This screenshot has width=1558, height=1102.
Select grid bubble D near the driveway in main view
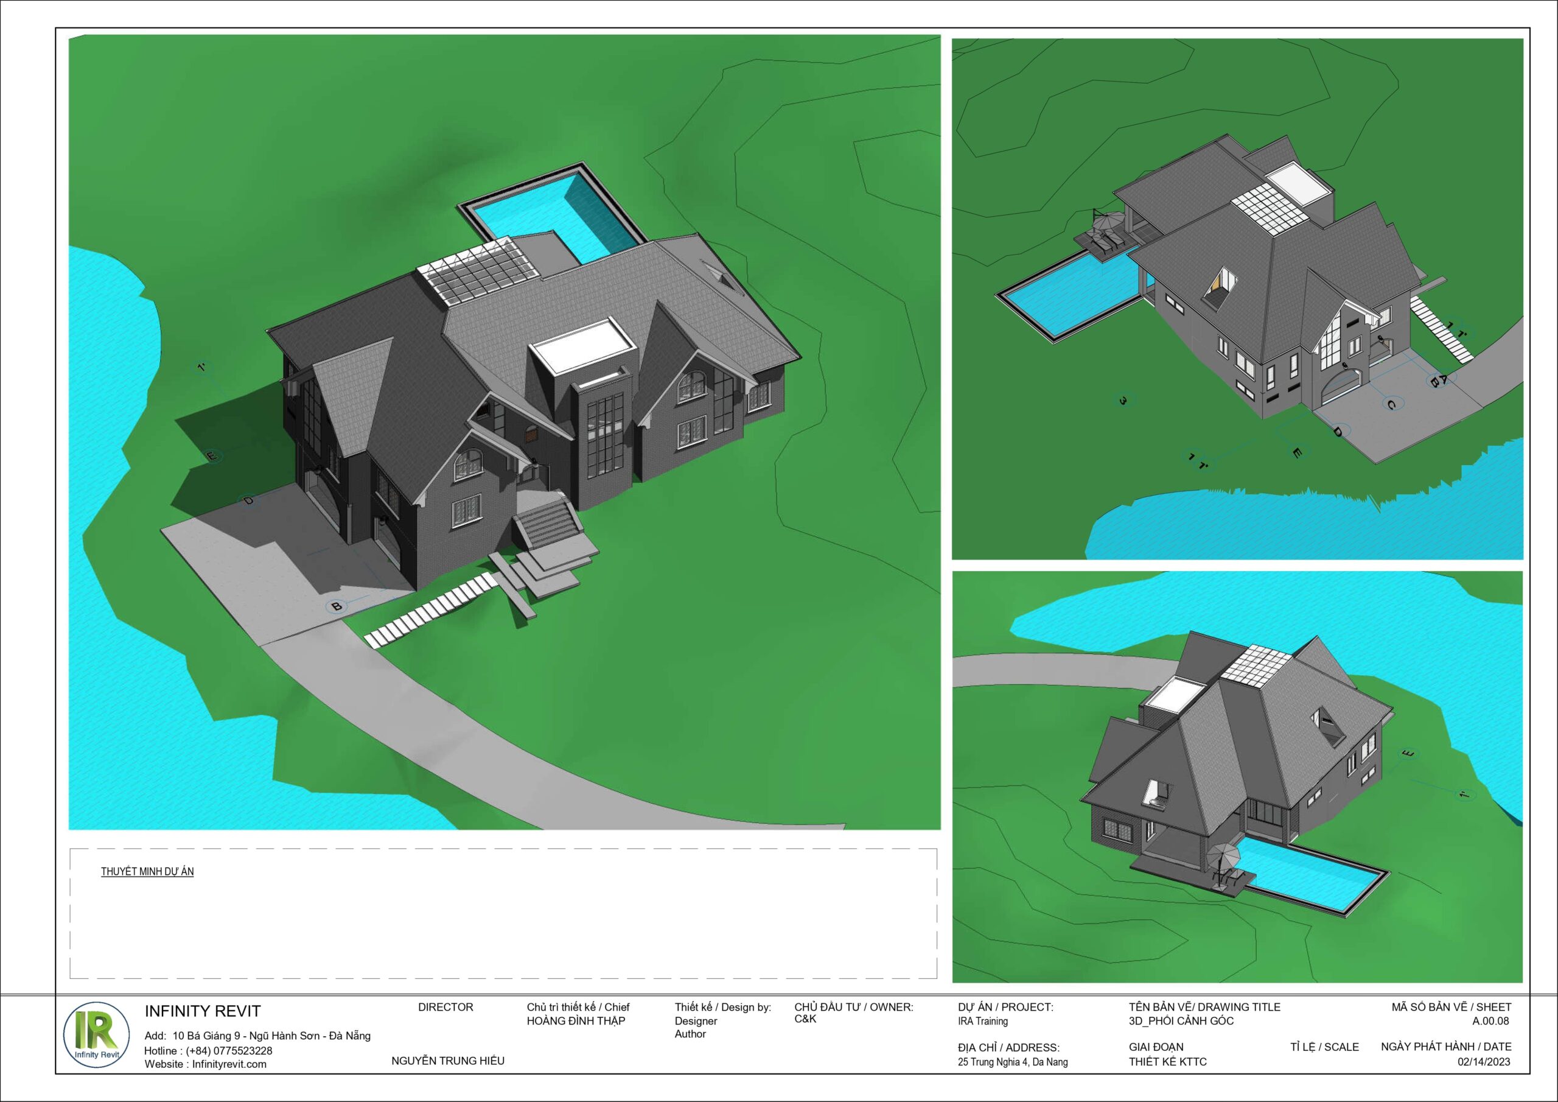click(248, 501)
